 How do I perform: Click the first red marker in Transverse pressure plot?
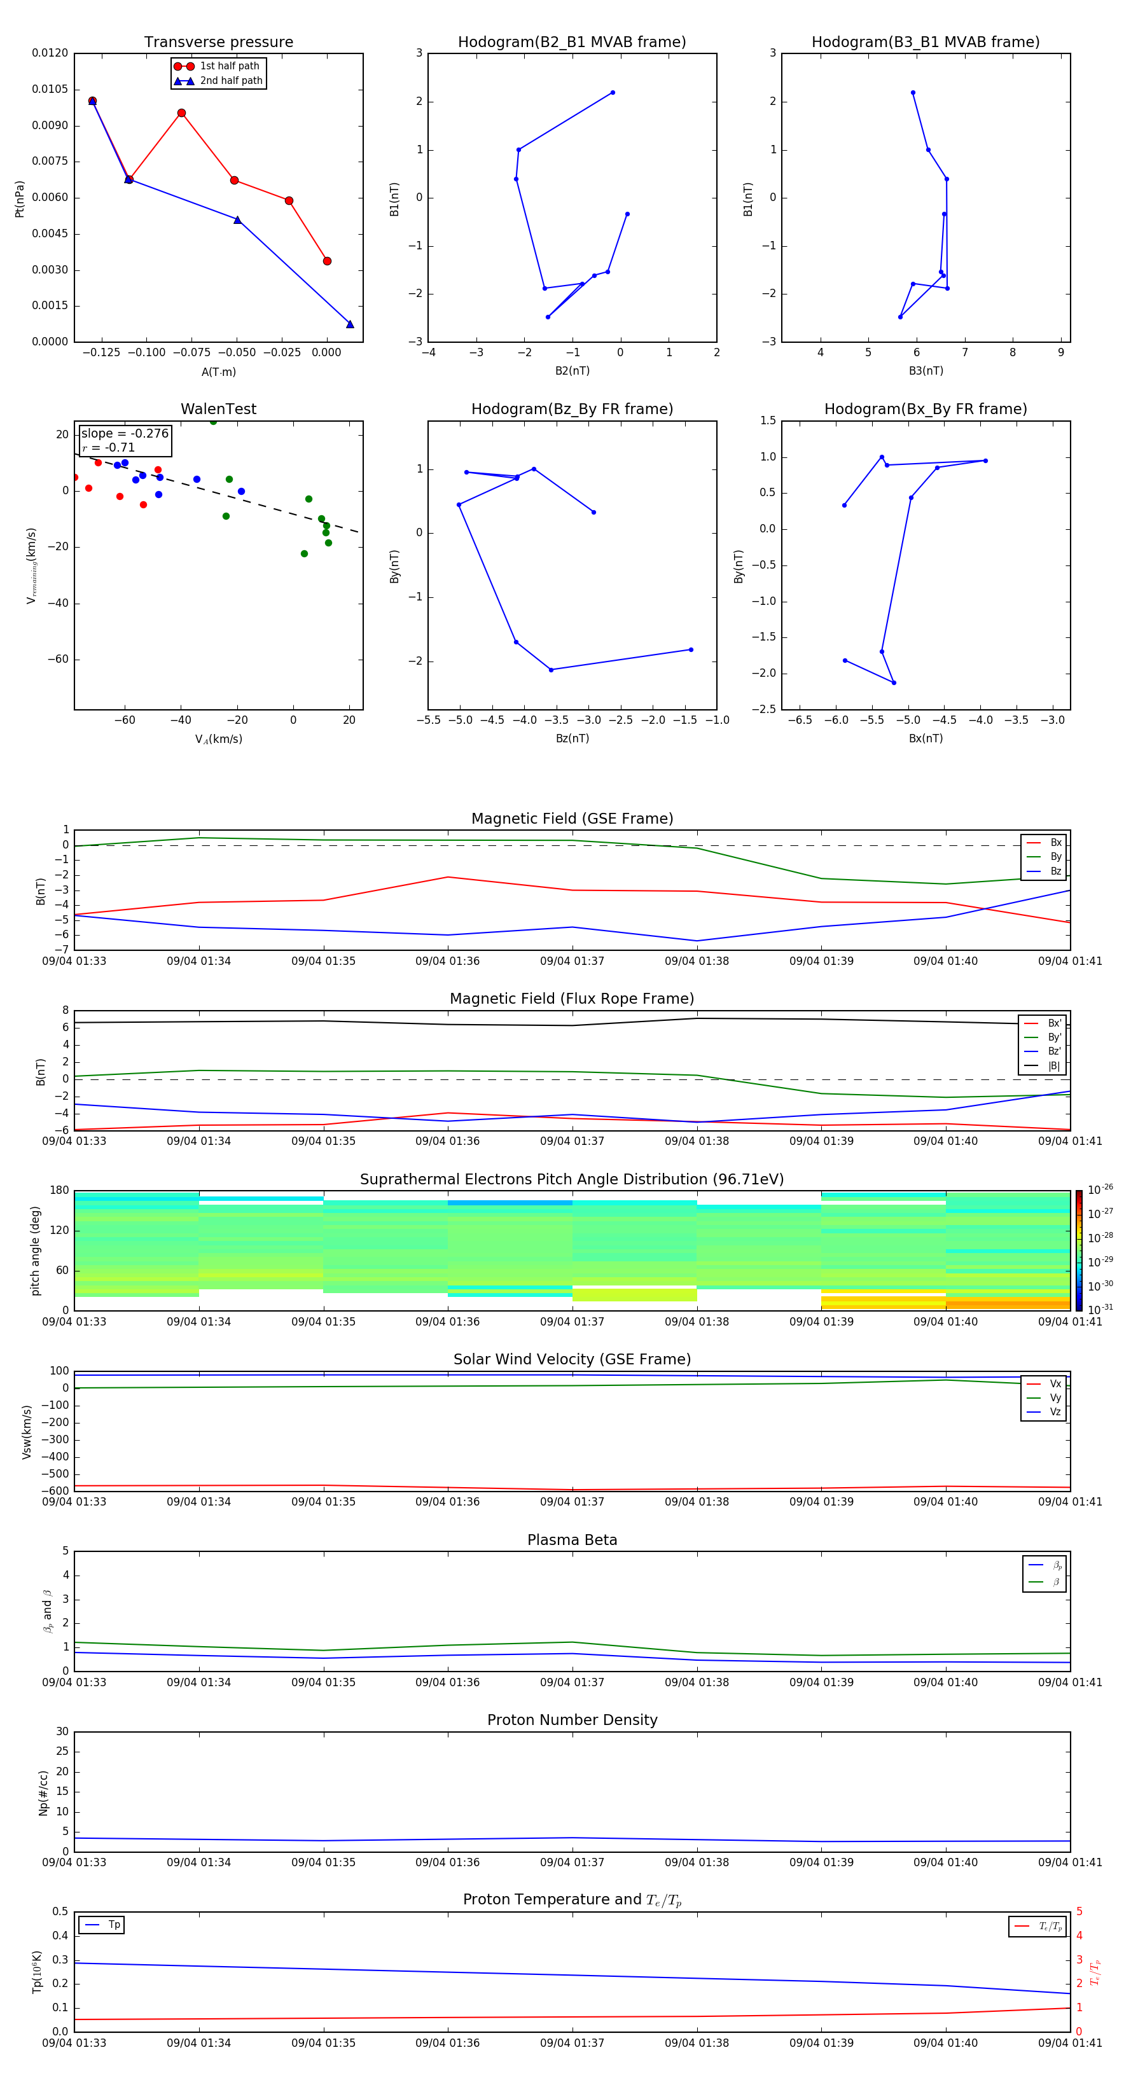click(92, 101)
